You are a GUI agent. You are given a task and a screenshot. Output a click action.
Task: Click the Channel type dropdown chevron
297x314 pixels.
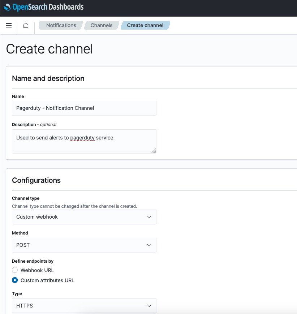(x=149, y=217)
